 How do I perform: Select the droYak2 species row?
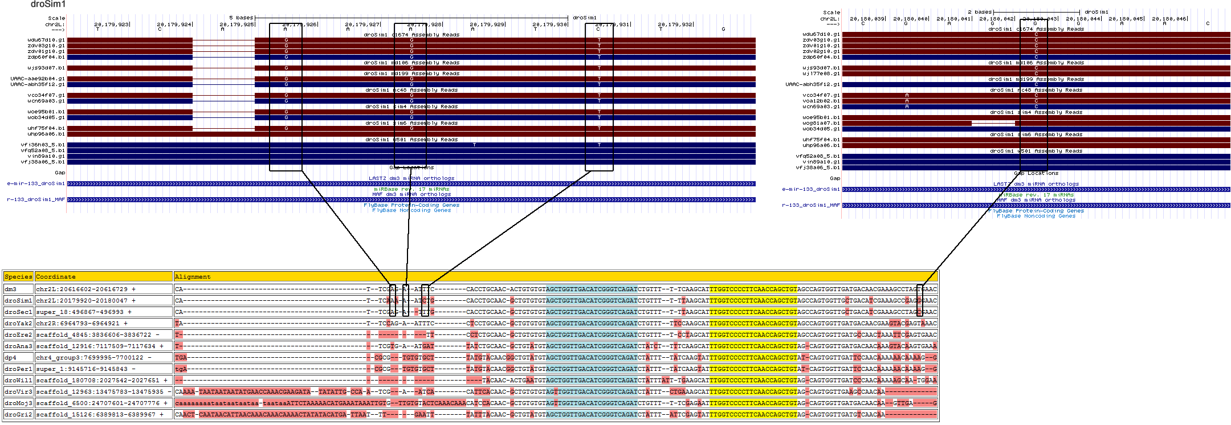click(x=18, y=324)
